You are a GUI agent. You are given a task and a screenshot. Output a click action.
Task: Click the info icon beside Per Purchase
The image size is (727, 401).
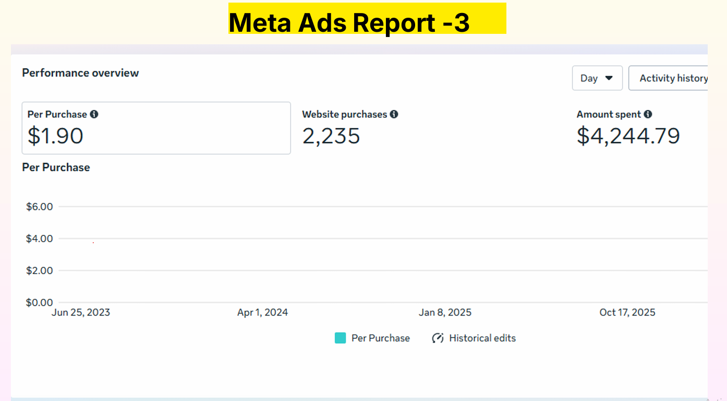pyautogui.click(x=94, y=114)
